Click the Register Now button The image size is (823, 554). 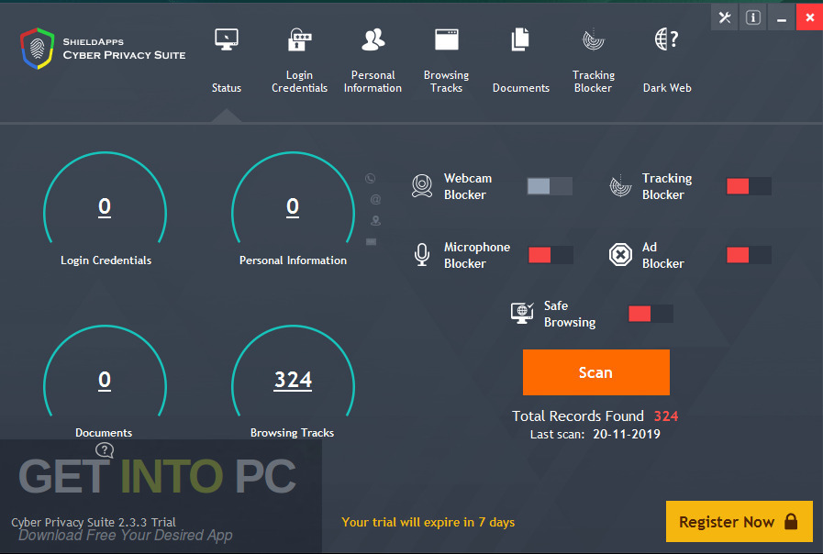[739, 521]
